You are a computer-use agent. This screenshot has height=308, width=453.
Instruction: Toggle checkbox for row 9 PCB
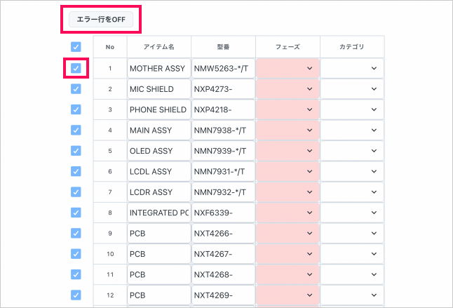[x=76, y=233]
